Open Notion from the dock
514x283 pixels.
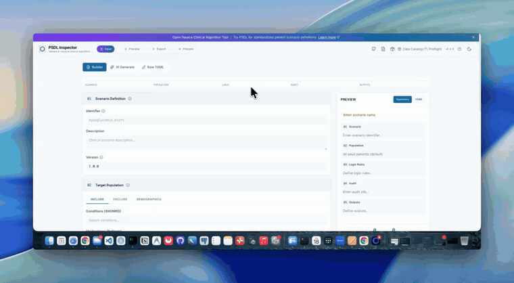click(x=145, y=240)
